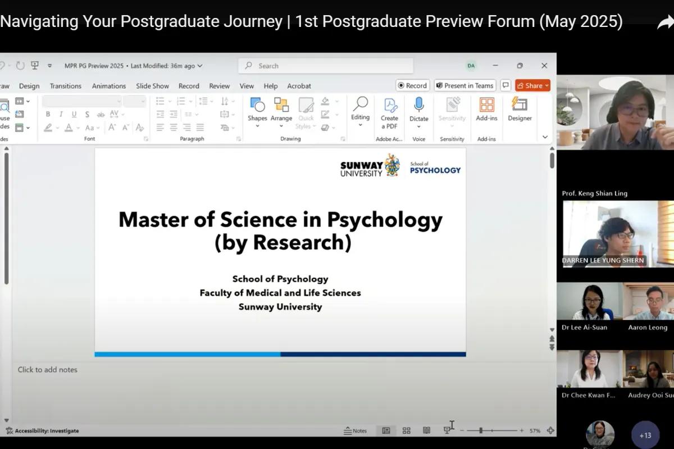The width and height of the screenshot is (674, 449).
Task: Open the Add-ins icon
Action: [x=487, y=105]
